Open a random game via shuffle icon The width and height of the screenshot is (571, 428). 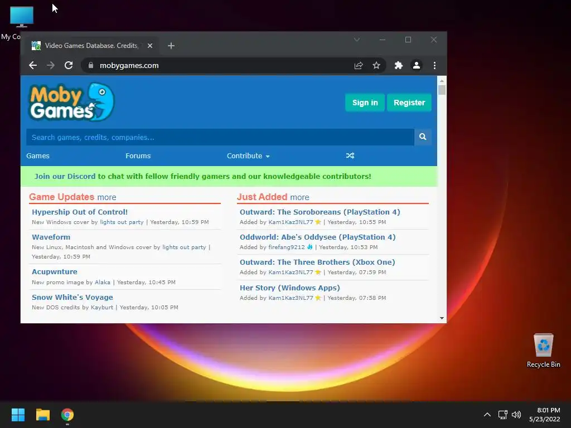coord(350,156)
